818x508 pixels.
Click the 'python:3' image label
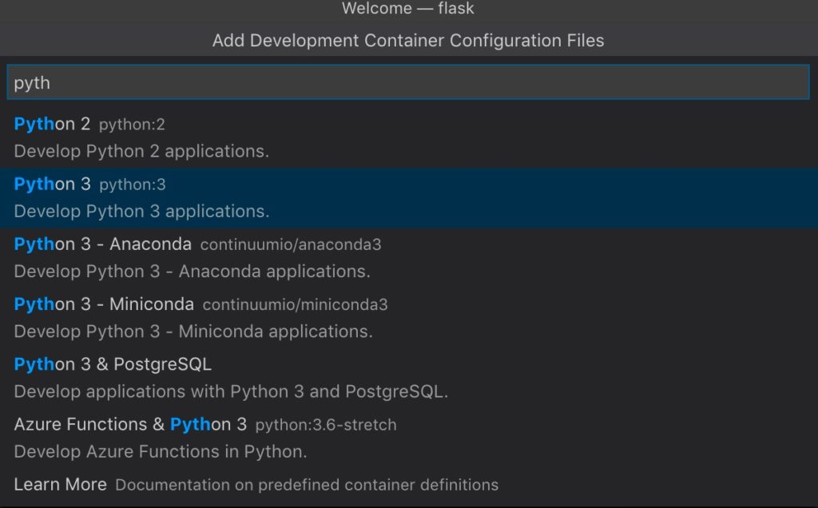tap(133, 185)
